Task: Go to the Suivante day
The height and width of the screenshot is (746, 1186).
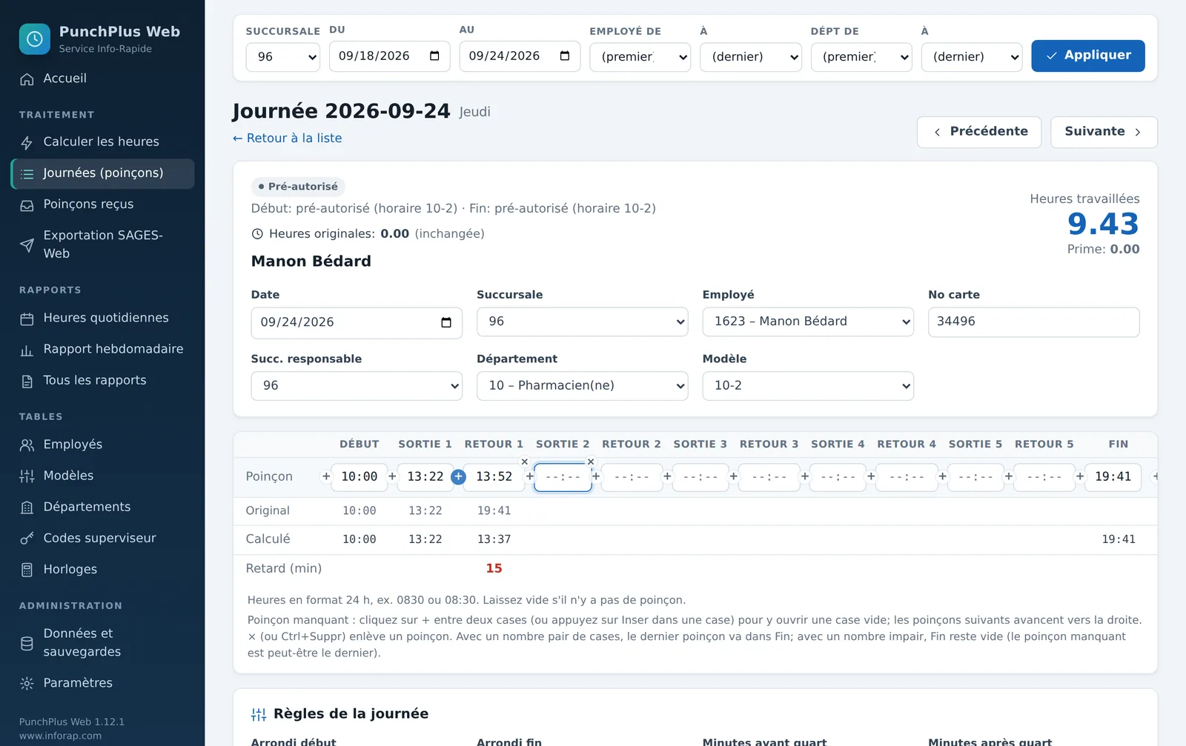Action: click(x=1104, y=132)
